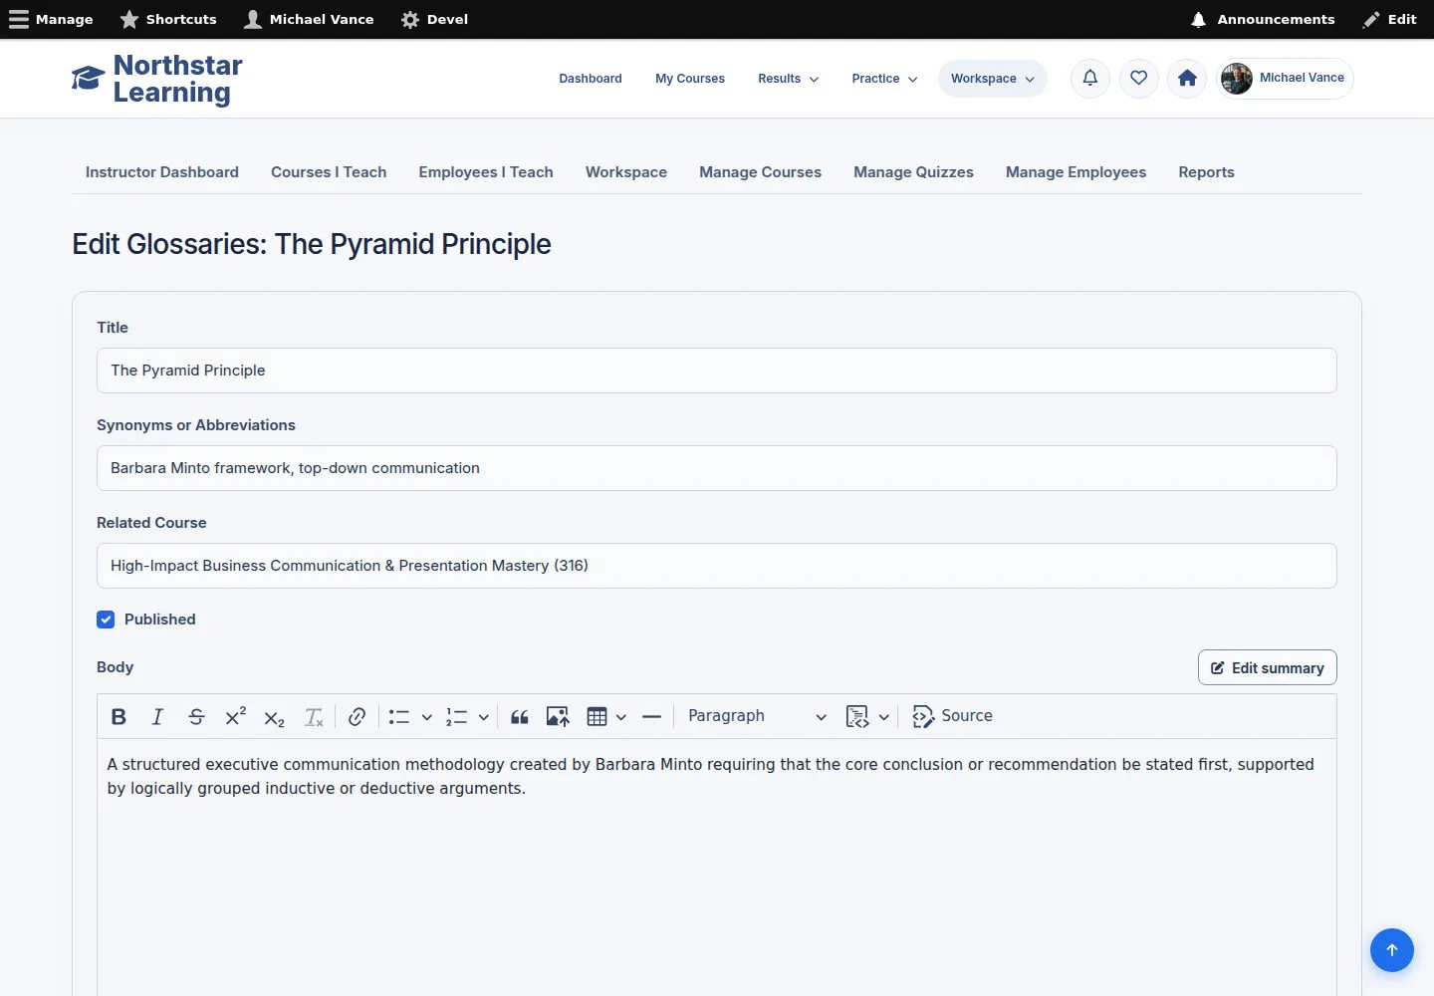Open table options dropdown arrow

(x=621, y=716)
